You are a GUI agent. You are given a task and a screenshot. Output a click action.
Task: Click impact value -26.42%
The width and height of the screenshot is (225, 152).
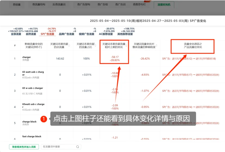(x=145, y=59)
